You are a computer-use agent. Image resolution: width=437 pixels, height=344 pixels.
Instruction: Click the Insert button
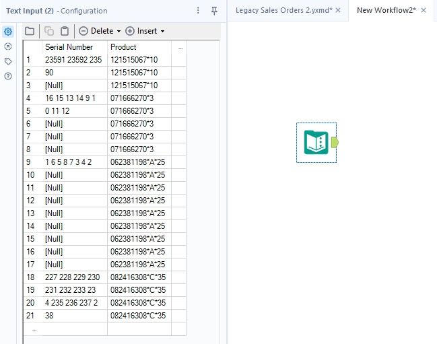(x=141, y=31)
